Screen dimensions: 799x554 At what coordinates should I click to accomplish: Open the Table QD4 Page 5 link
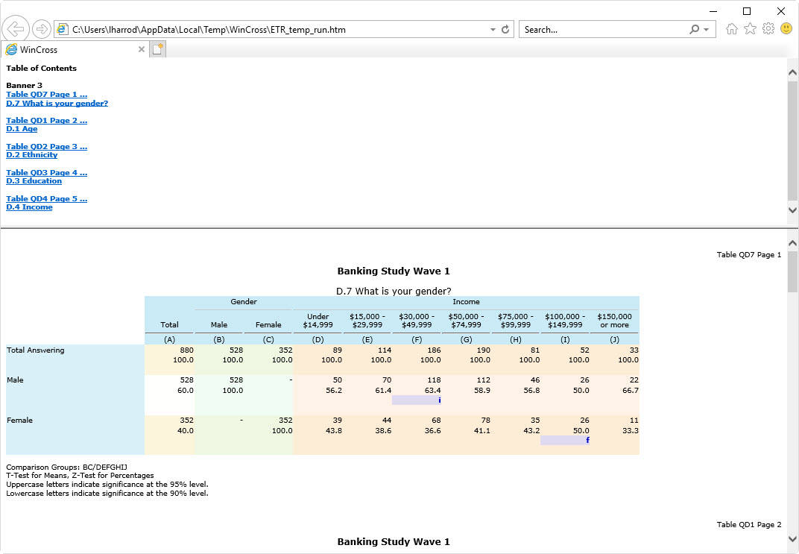pyautogui.click(x=46, y=199)
